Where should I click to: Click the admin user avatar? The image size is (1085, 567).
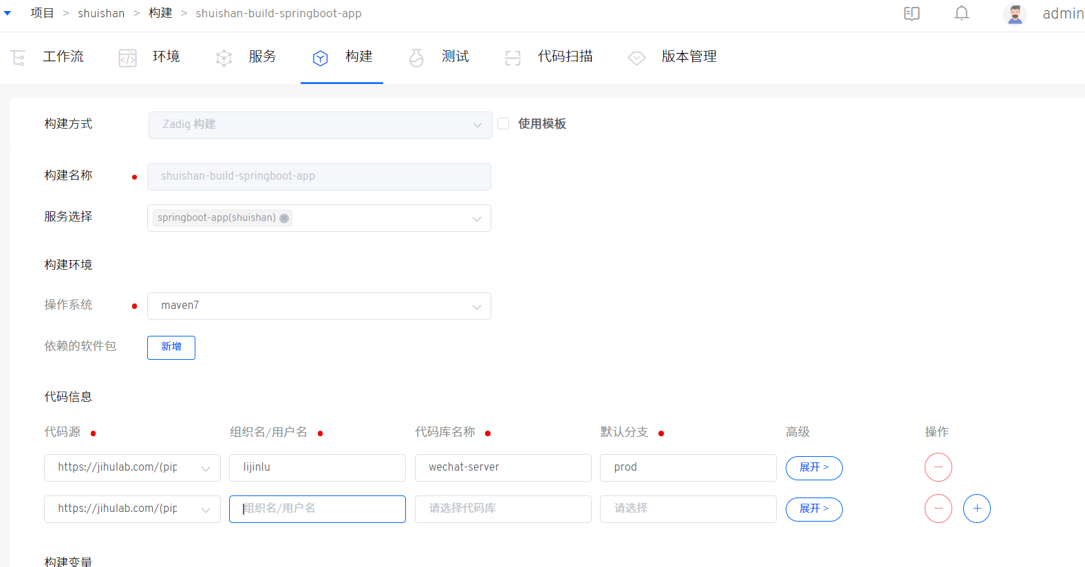(1015, 14)
